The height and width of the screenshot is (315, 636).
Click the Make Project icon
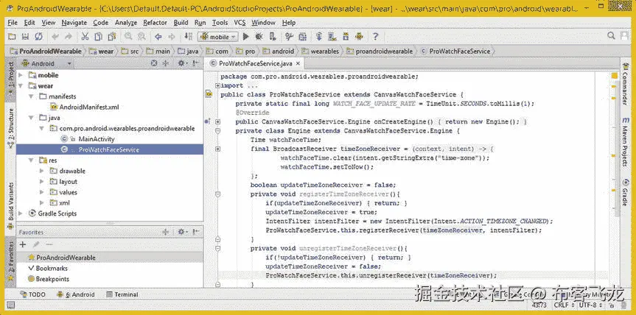[189, 37]
